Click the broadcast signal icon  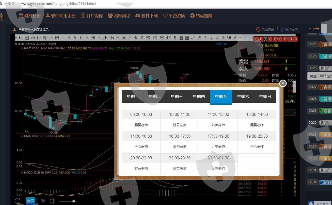tap(43, 201)
